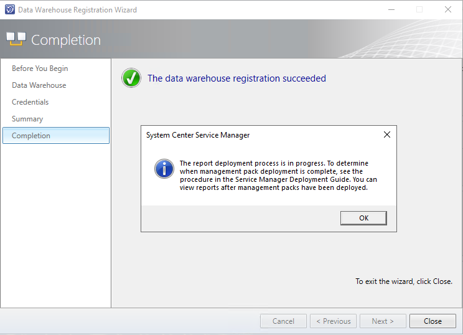Screen dimensions: 463x335
Task: Click the green success checkmark icon
Action: coord(131,78)
